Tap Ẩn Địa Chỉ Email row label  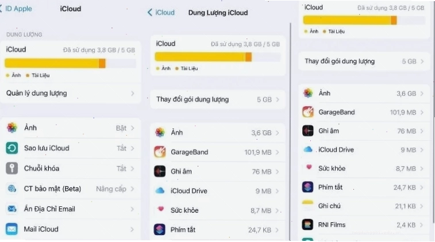point(49,209)
